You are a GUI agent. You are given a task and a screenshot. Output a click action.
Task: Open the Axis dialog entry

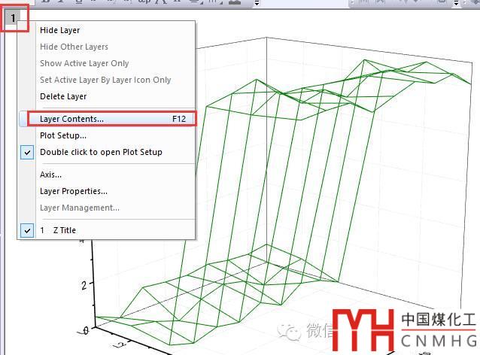(x=51, y=174)
